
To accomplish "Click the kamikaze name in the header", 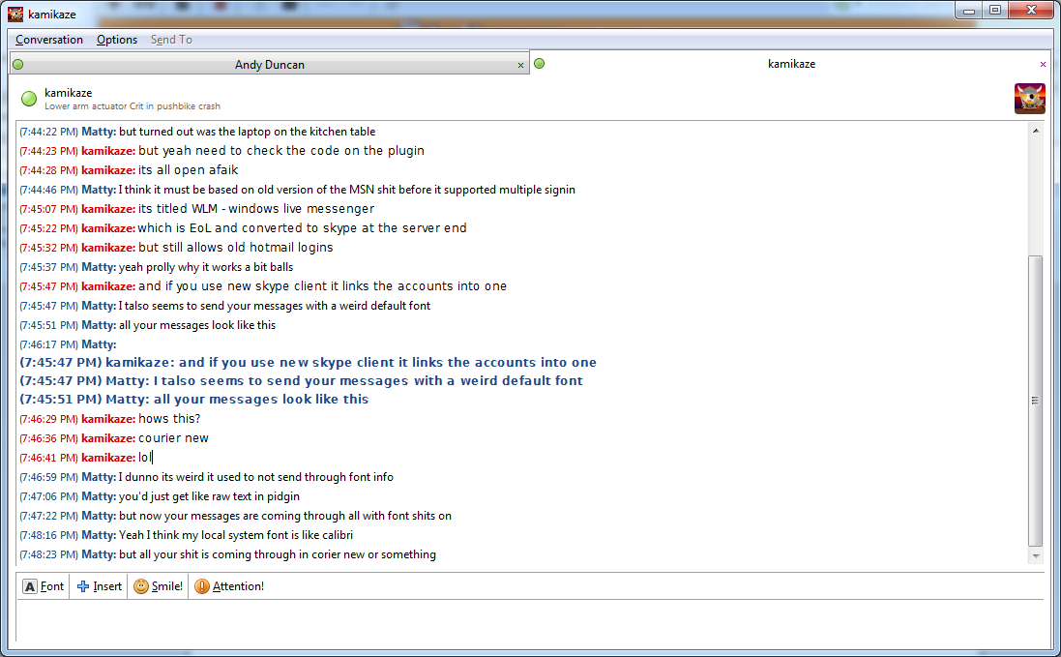I will (x=69, y=93).
